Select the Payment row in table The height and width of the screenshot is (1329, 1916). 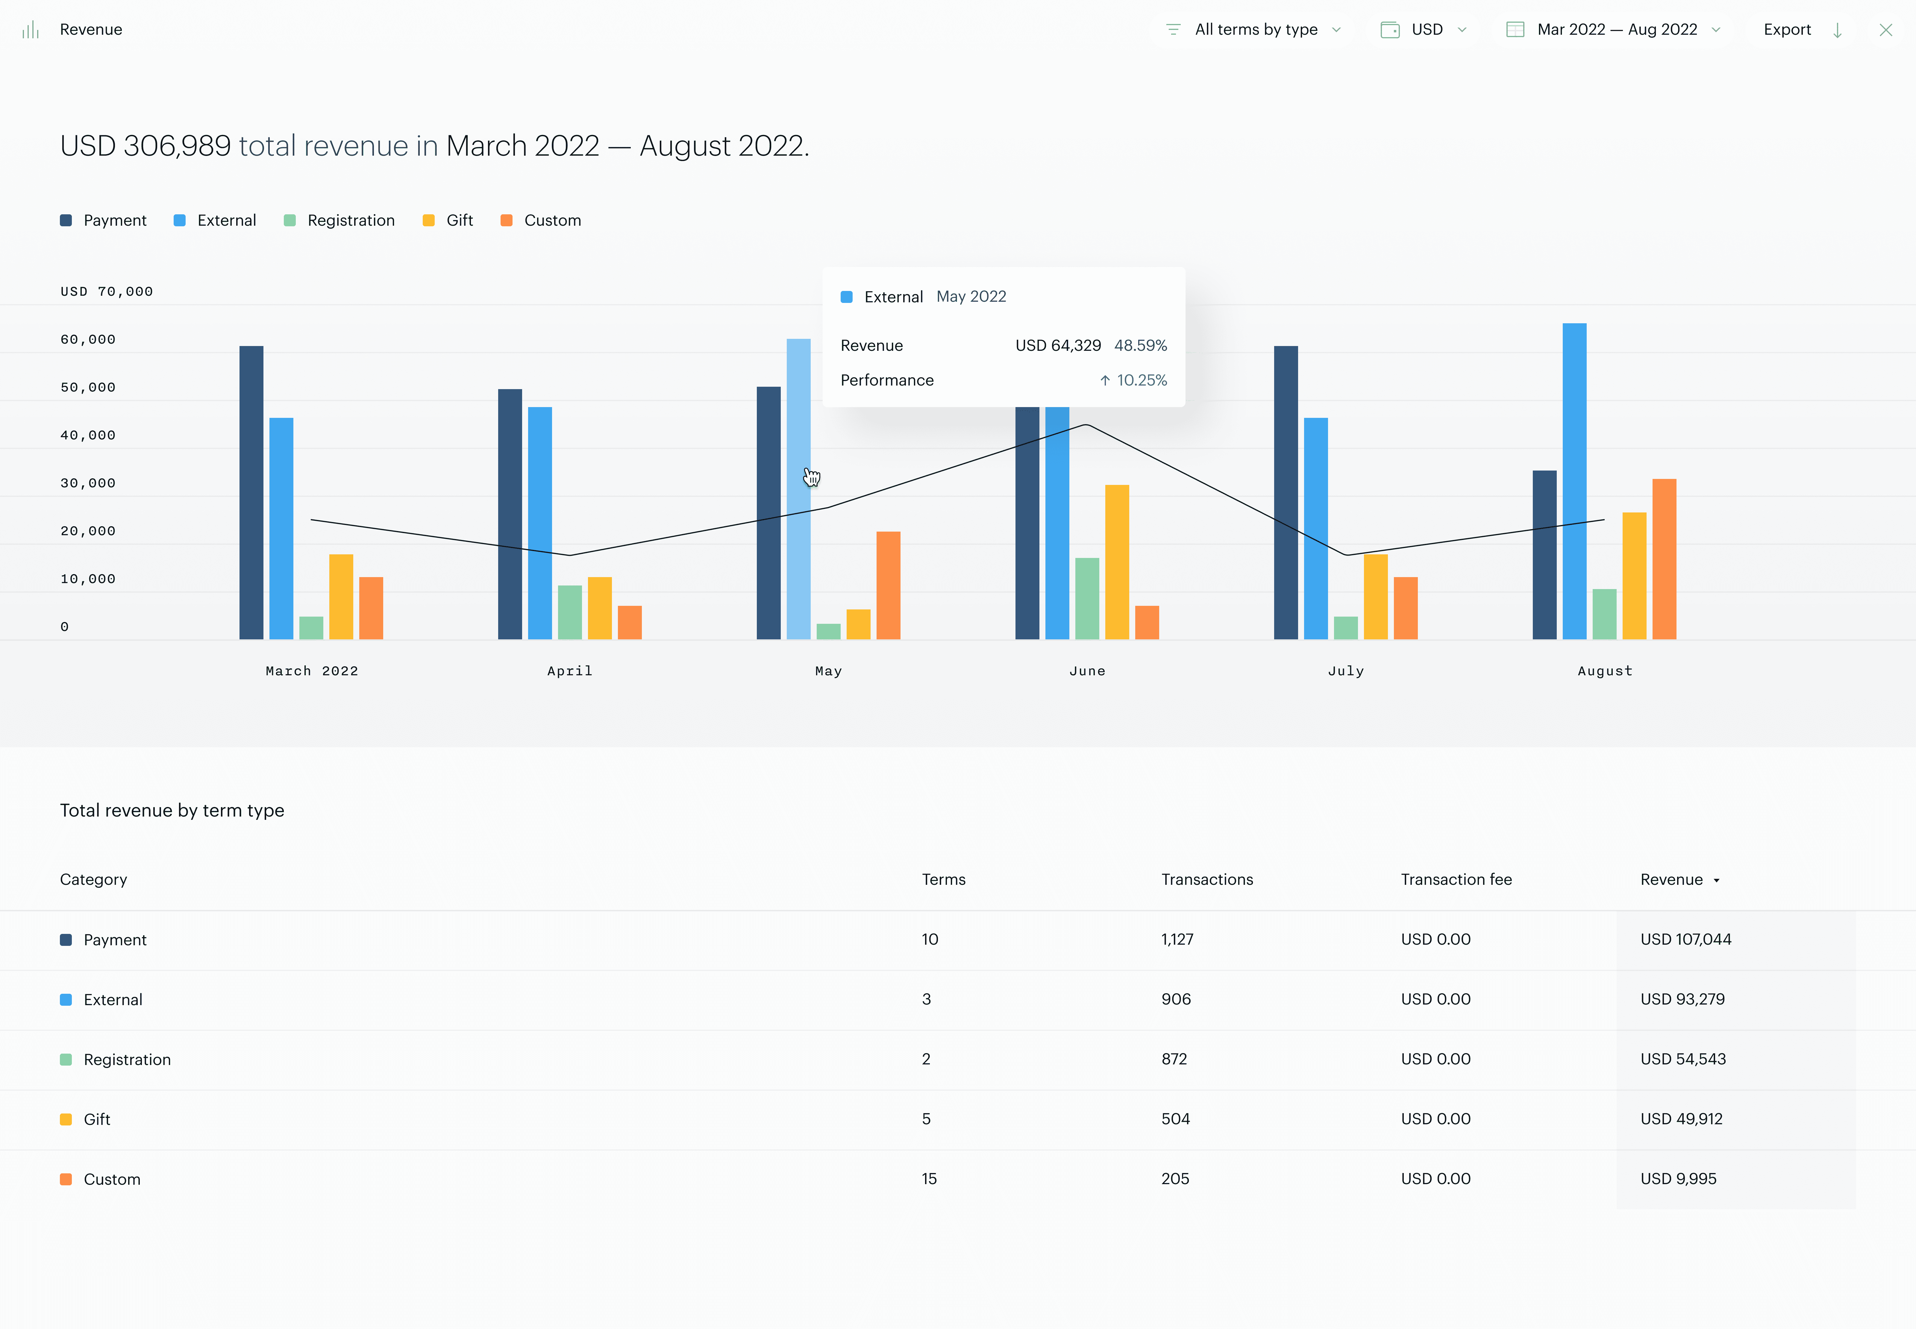point(115,939)
